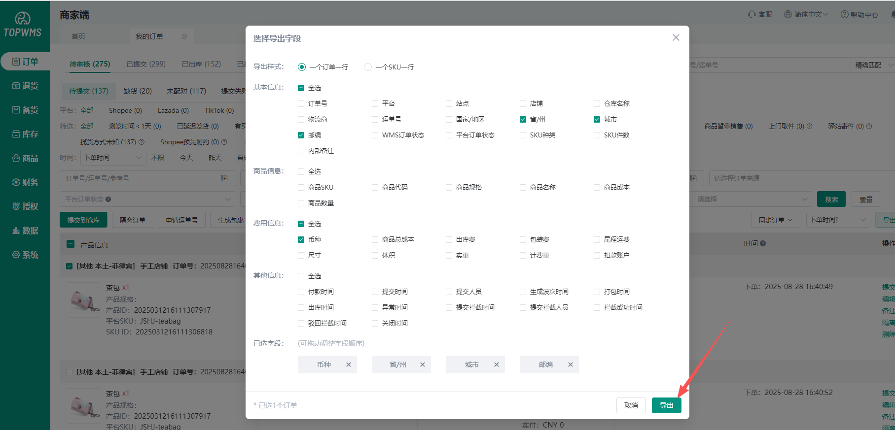Check the 订单号 field checkbox
This screenshot has width=895, height=430.
coord(301,103)
